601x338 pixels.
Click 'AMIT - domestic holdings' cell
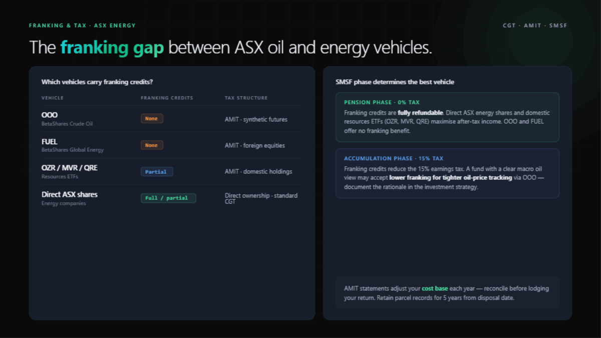coord(258,172)
